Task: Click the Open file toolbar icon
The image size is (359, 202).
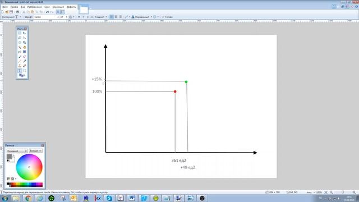Action: click(x=7, y=12)
